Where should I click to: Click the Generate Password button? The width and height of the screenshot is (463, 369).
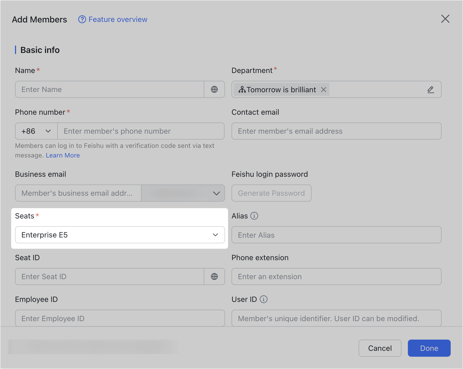click(x=271, y=193)
